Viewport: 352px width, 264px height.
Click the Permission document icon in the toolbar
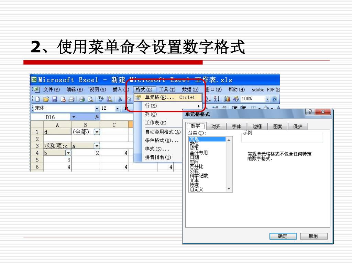pos(63,99)
